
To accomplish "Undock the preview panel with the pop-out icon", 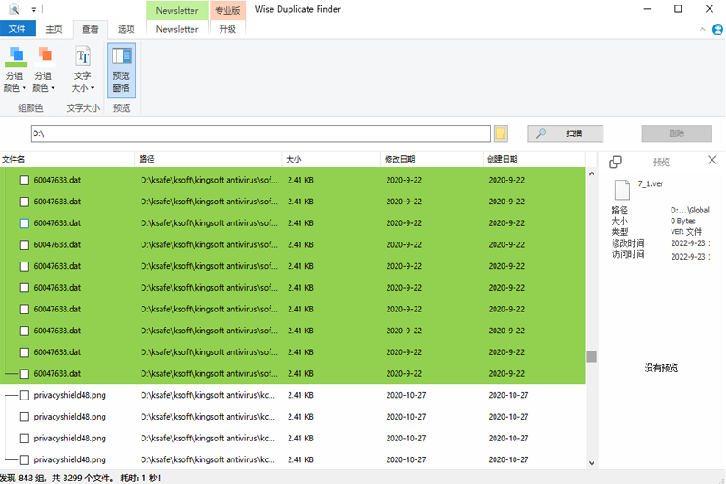I will click(x=615, y=162).
